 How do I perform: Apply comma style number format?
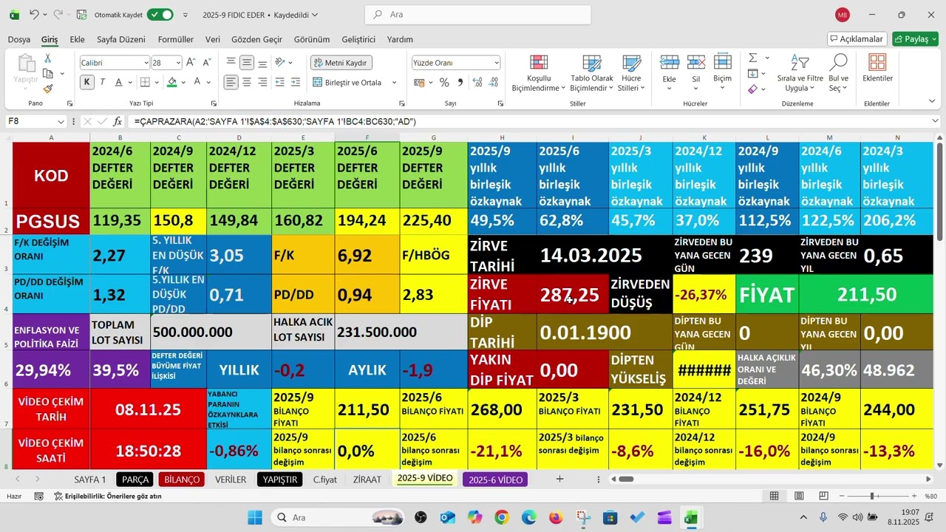click(460, 82)
